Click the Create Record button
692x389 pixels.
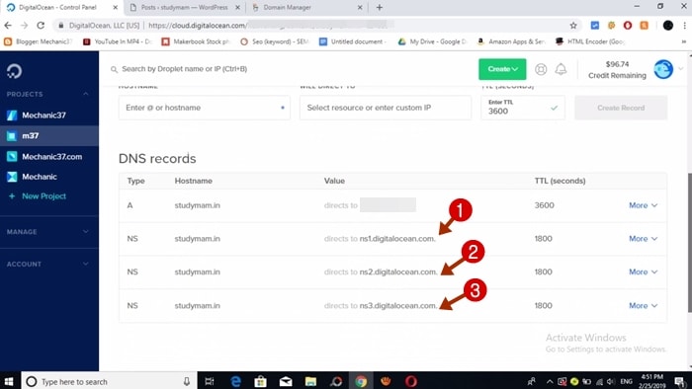point(621,108)
